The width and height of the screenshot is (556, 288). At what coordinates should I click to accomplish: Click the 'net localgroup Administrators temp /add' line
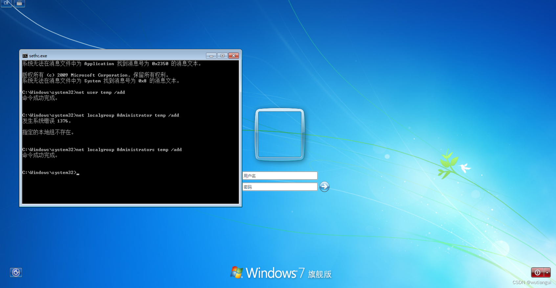tap(102, 150)
